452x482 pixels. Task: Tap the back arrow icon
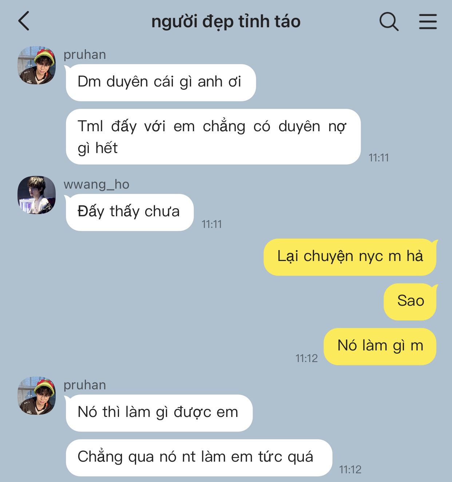(x=24, y=21)
